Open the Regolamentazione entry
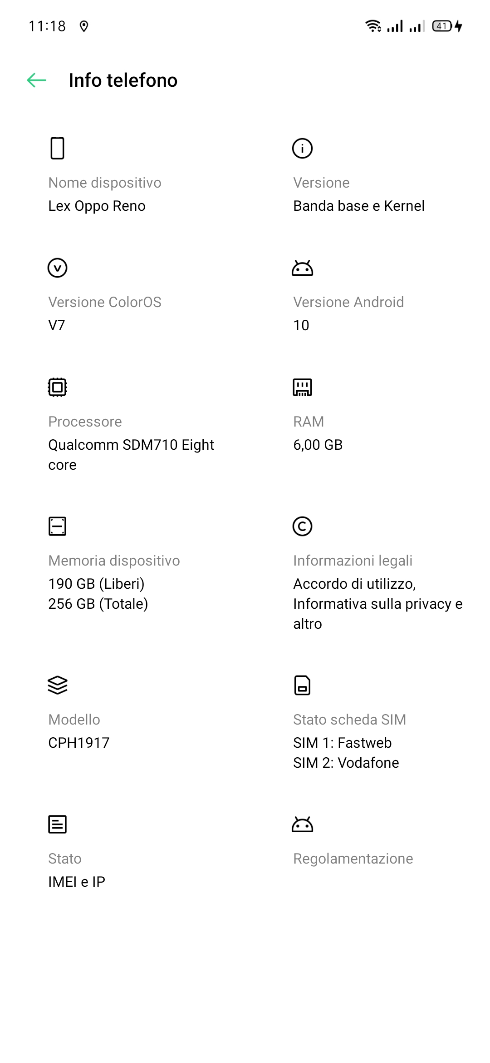 click(353, 859)
